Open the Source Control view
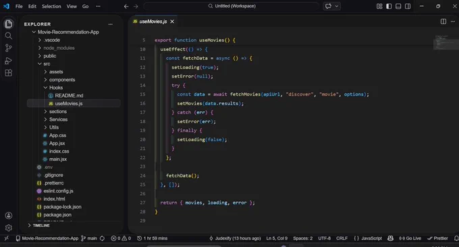 (x=9, y=48)
